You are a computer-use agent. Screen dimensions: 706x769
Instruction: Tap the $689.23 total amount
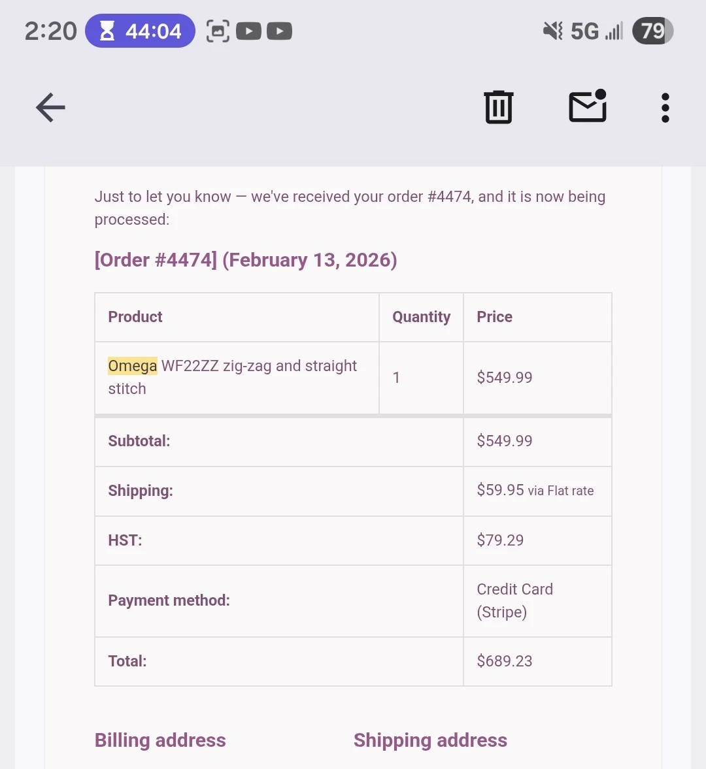(x=505, y=661)
